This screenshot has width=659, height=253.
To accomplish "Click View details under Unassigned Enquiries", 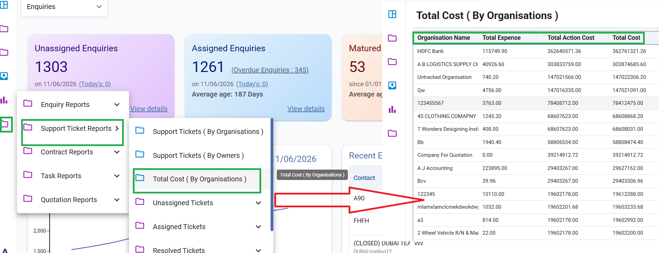I will 149,109.
